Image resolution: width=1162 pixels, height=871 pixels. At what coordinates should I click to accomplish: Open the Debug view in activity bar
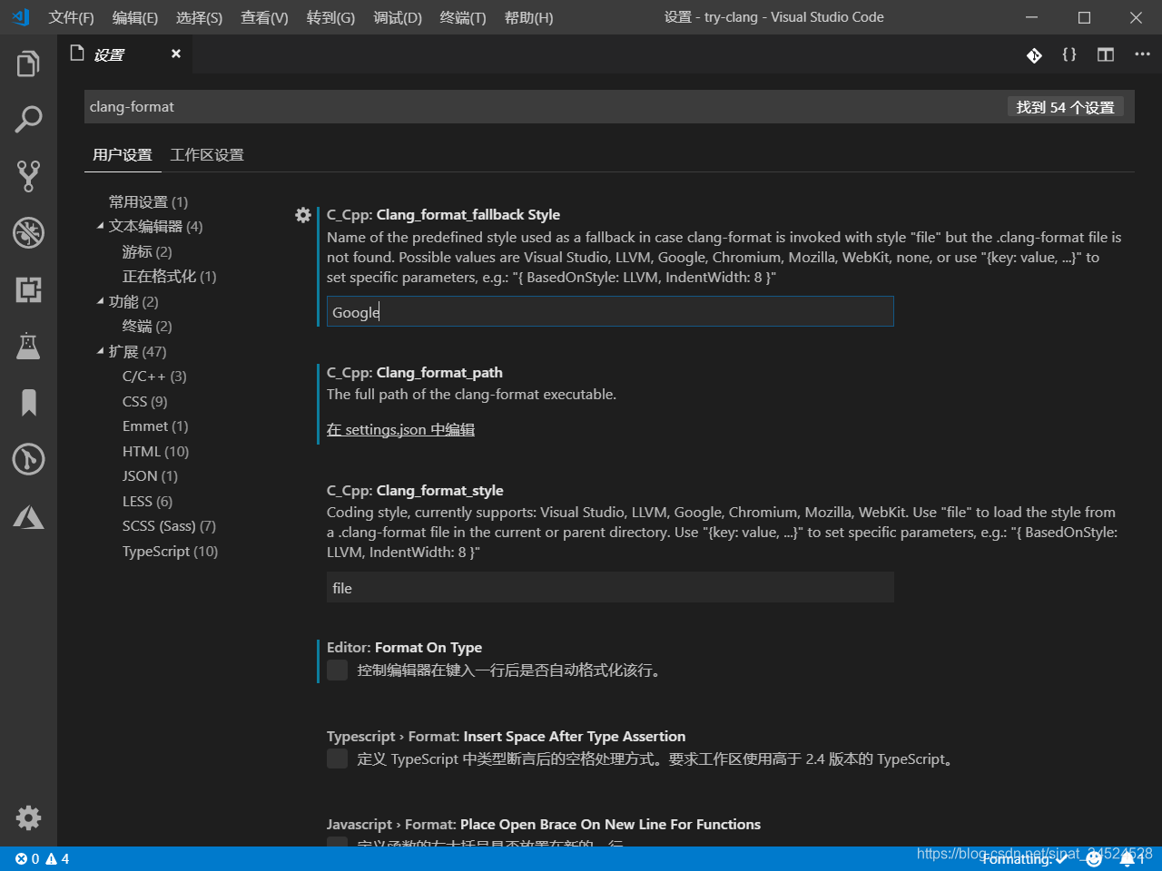click(28, 232)
